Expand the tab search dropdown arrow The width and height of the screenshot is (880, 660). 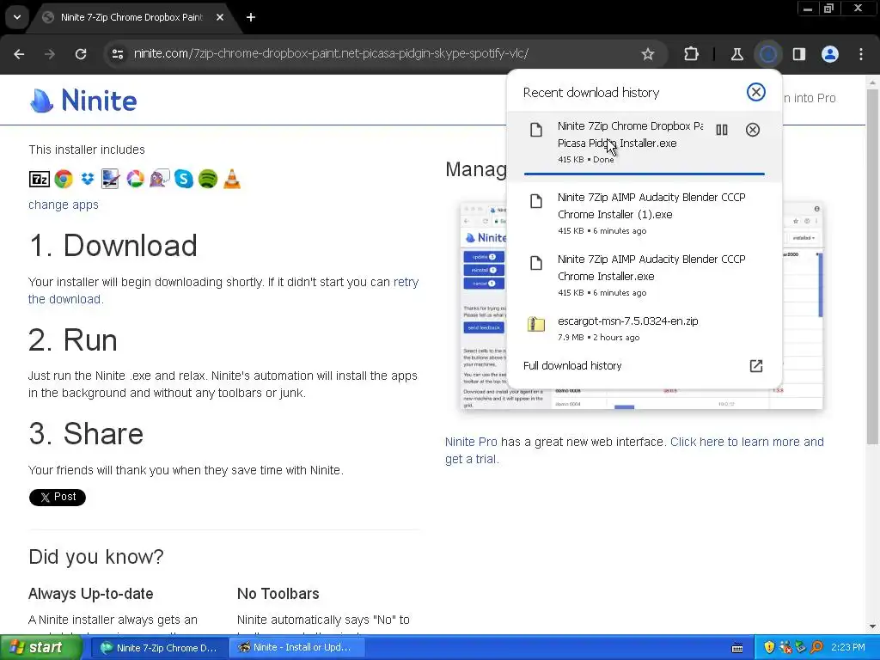coord(17,17)
